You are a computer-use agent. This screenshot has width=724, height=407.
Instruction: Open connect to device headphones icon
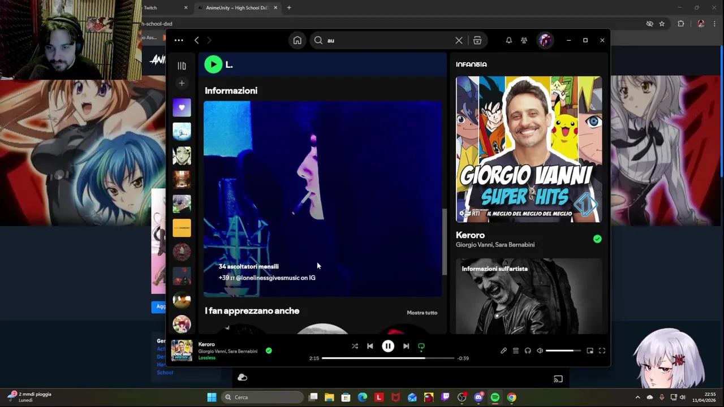point(528,350)
